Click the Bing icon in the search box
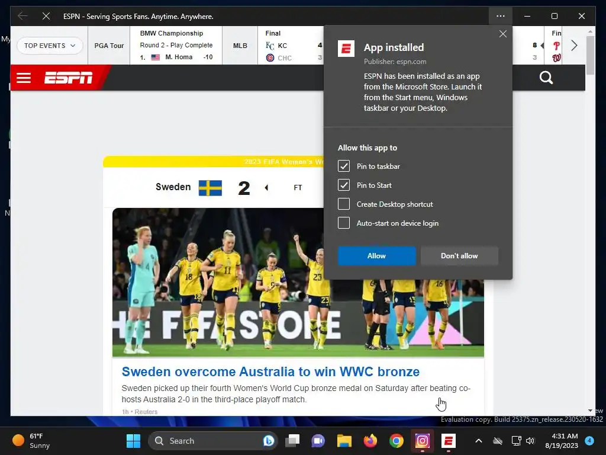The width and height of the screenshot is (606, 455). point(268,441)
